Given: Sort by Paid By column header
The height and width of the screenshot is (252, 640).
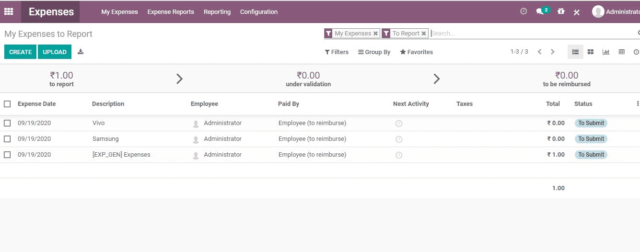Looking at the screenshot, I should click(289, 104).
